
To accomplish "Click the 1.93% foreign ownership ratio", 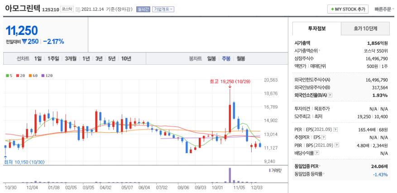I will [x=381, y=95].
